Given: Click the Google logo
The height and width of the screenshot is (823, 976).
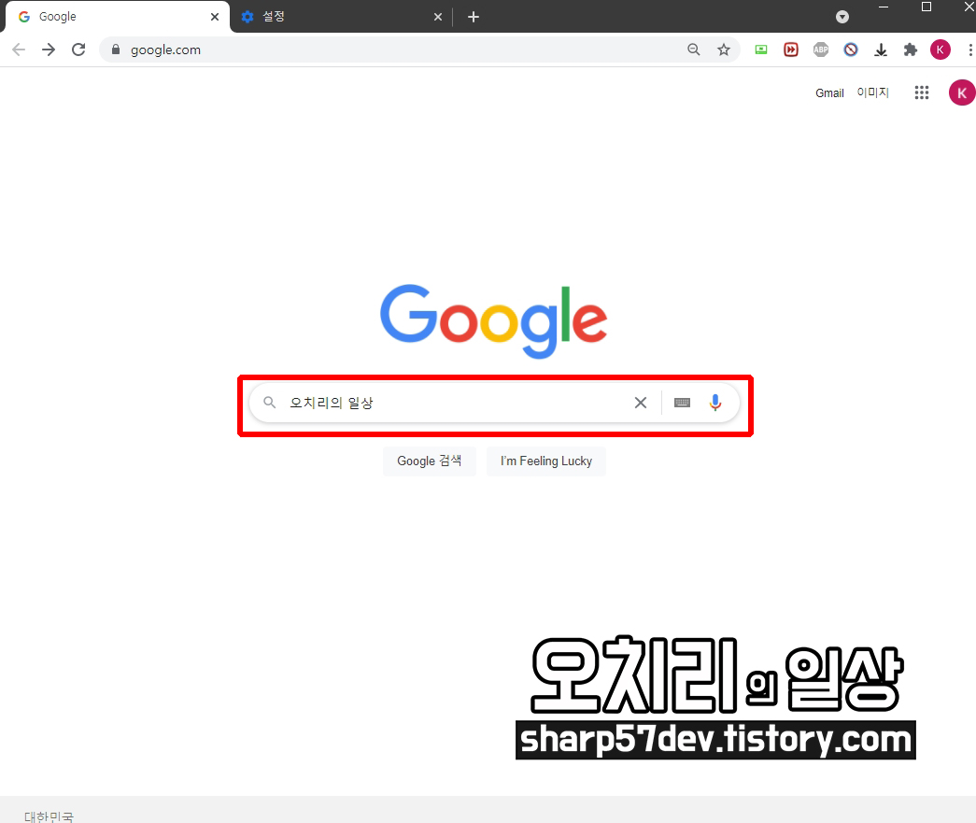Looking at the screenshot, I should pos(493,320).
